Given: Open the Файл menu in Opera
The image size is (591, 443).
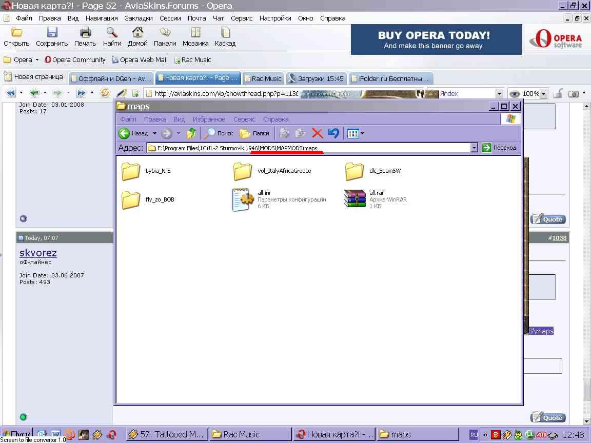Looking at the screenshot, I should (x=24, y=18).
